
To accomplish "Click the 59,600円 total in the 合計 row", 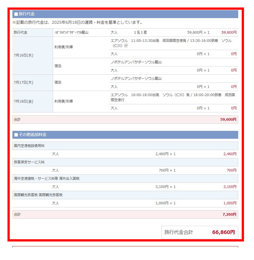I will pos(228,120).
